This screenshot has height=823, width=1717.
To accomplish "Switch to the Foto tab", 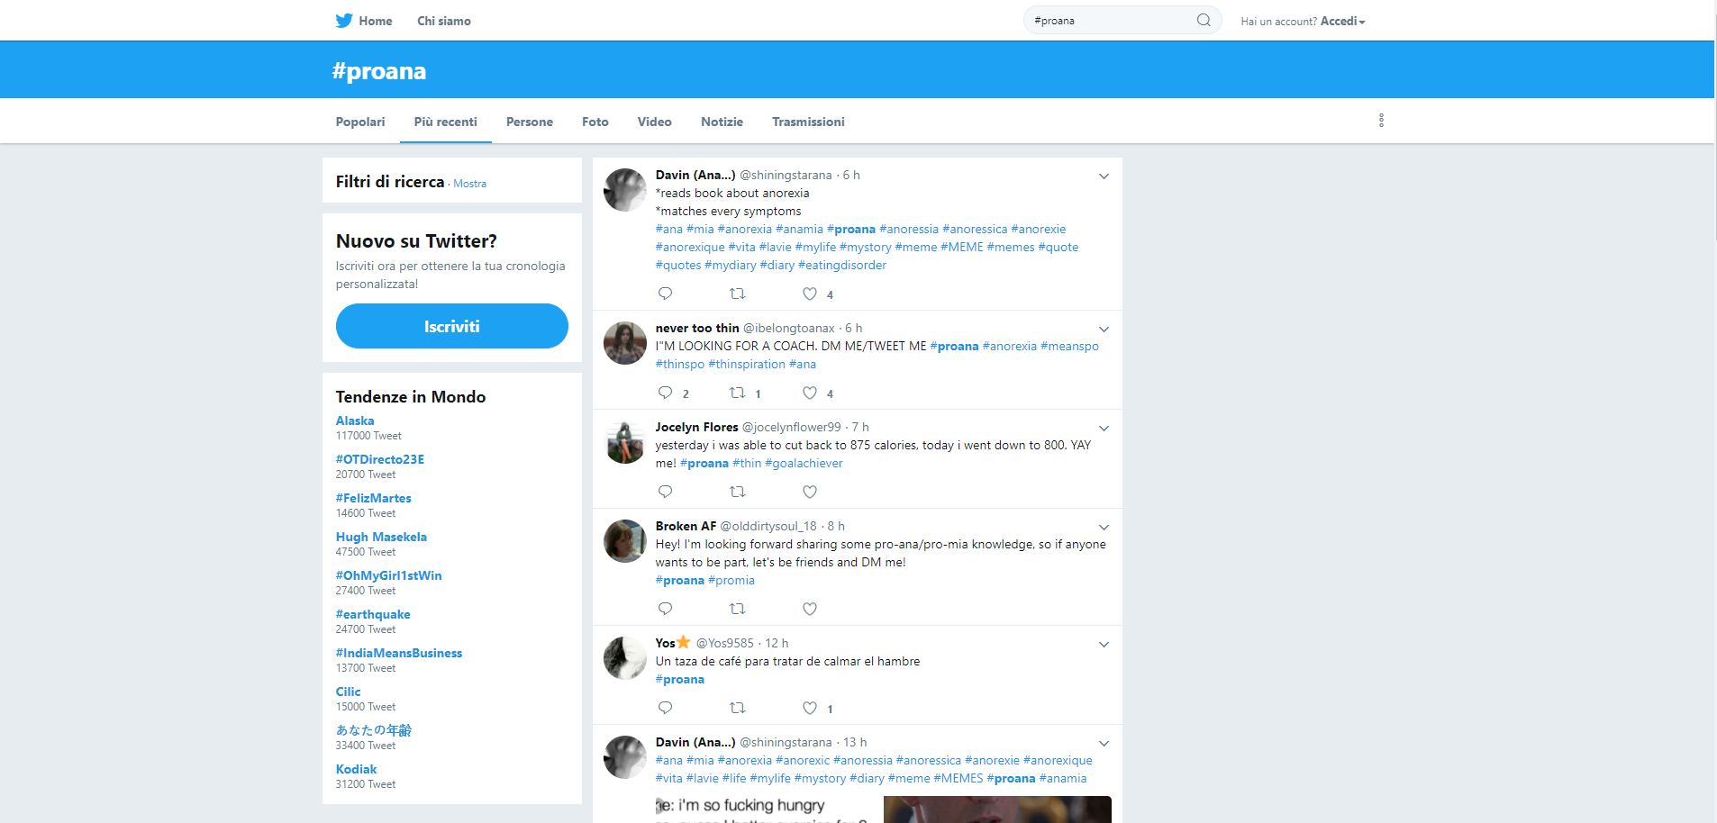I will [595, 122].
